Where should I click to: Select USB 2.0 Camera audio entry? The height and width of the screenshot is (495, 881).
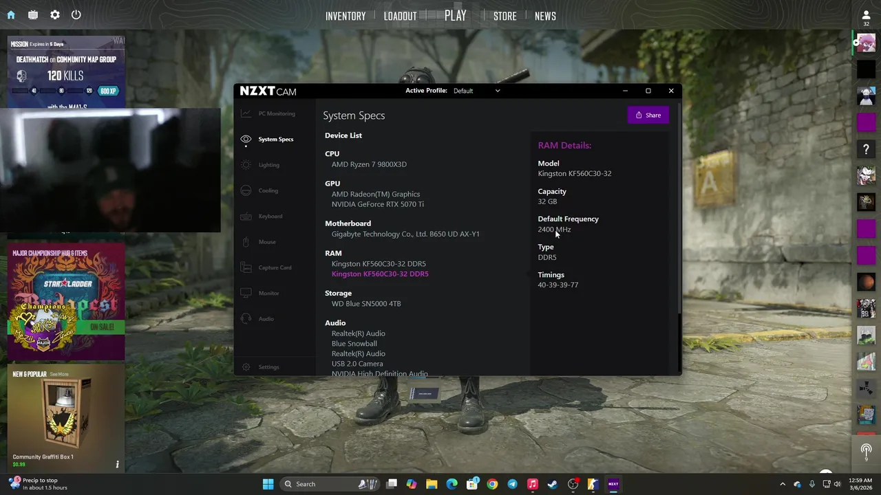(x=357, y=364)
